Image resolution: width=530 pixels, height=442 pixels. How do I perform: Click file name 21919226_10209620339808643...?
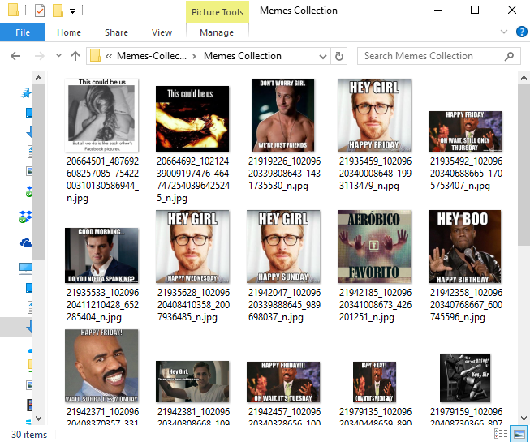(x=284, y=174)
